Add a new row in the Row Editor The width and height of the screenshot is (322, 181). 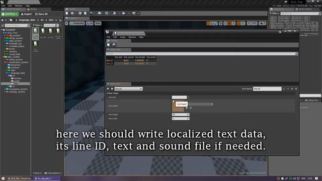click(108, 88)
